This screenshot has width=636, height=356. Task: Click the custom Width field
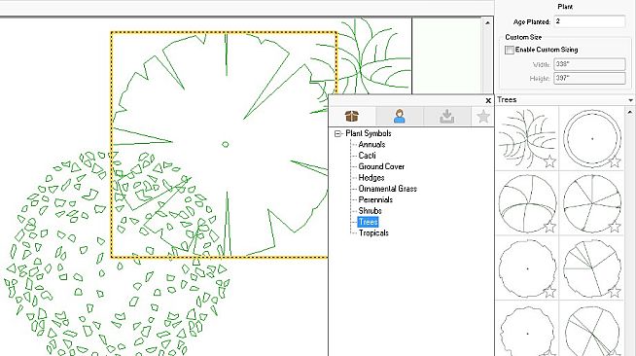589,64
